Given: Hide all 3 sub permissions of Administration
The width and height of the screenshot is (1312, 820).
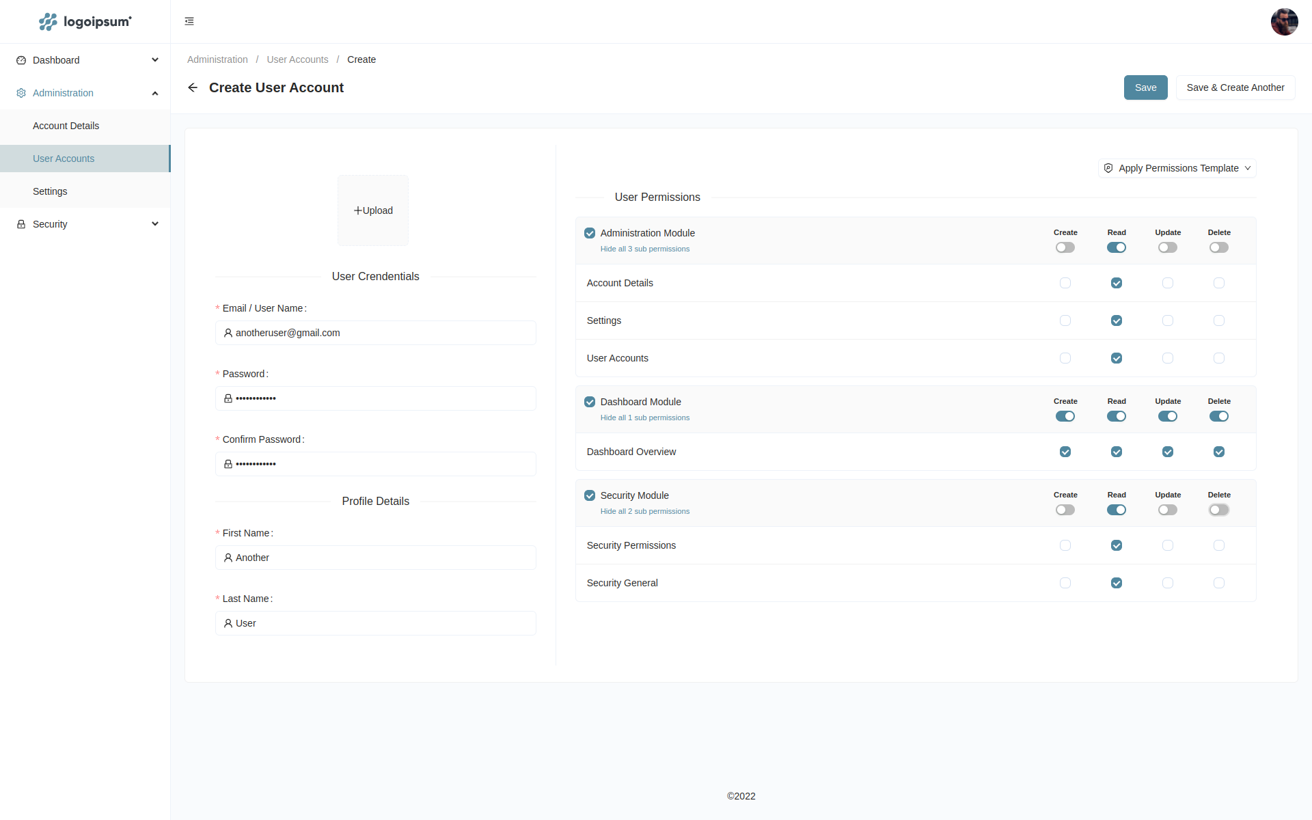Looking at the screenshot, I should [x=644, y=249].
